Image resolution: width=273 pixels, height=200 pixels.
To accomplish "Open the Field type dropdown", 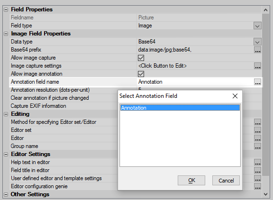I will tap(257, 26).
